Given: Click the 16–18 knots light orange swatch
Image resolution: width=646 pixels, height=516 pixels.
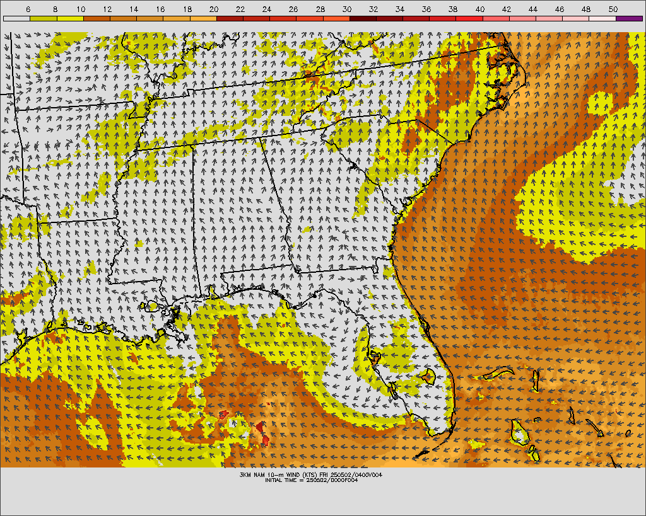Looking at the screenshot, I should coord(177,18).
